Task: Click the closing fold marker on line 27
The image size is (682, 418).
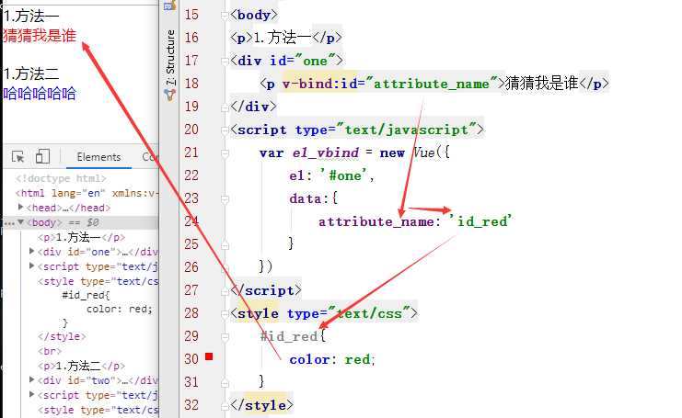Action: point(225,291)
